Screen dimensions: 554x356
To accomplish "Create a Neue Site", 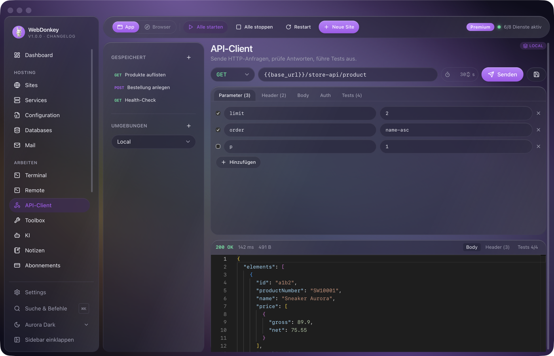I will click(x=339, y=27).
